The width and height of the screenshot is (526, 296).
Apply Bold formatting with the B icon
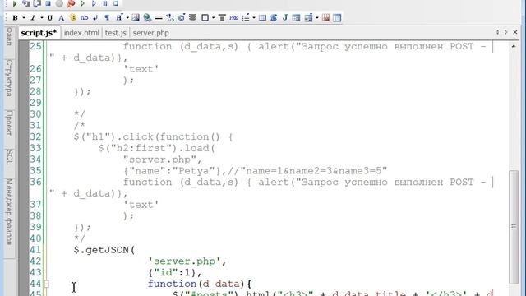(x=15, y=18)
